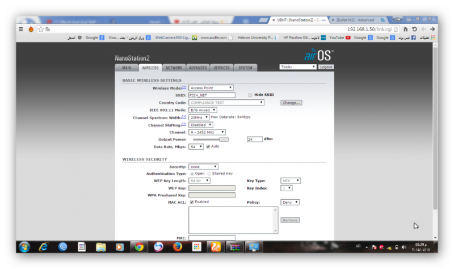The height and width of the screenshot is (269, 454).
Task: Open the Windows Start menu
Action: (x=24, y=247)
